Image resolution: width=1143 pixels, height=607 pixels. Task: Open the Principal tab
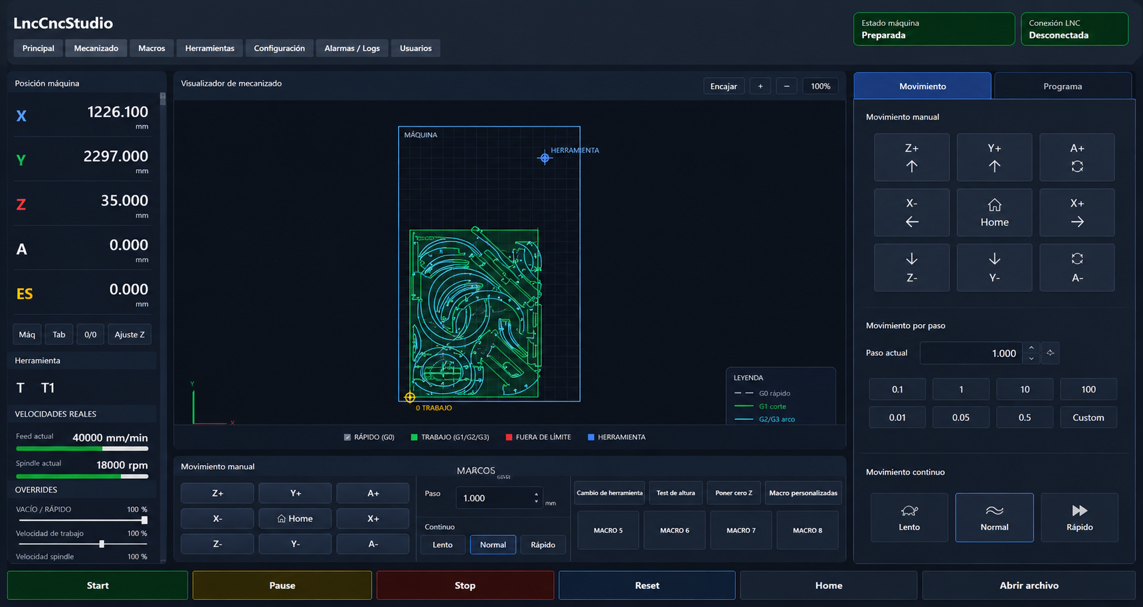click(x=38, y=48)
